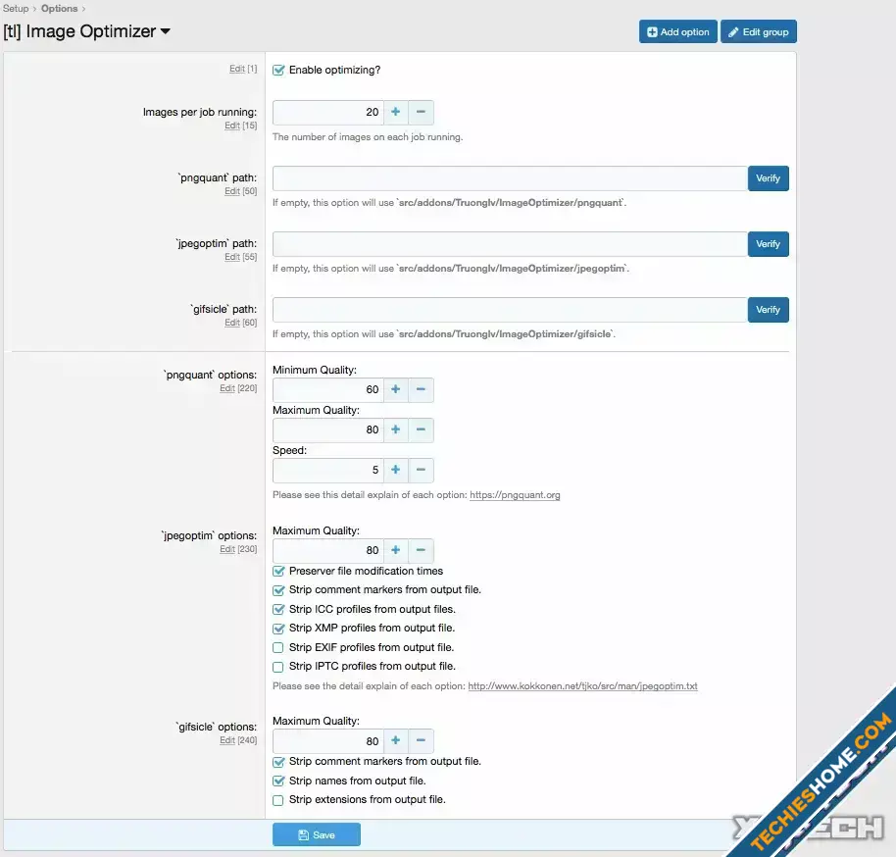Screen dimensions: 896x857
Task: Toggle Enable optimizing checkbox
Action: (x=279, y=71)
